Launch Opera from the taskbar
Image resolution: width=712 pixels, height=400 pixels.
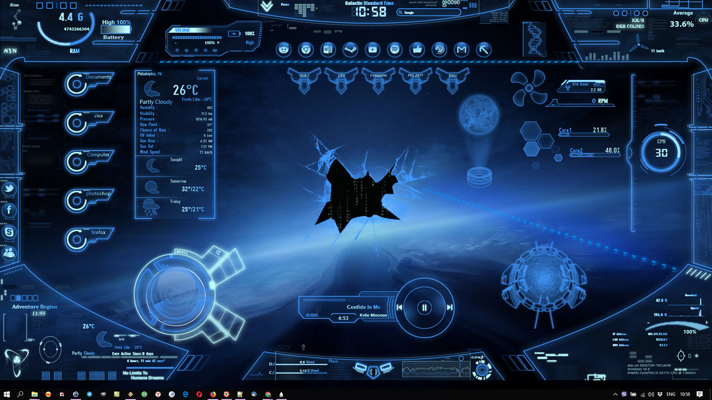pos(199,395)
